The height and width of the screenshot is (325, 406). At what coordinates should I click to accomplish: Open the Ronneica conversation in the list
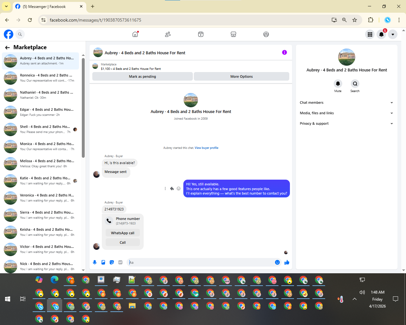[x=41, y=78]
